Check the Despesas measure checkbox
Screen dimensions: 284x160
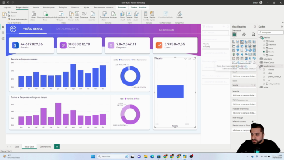tap(264, 44)
